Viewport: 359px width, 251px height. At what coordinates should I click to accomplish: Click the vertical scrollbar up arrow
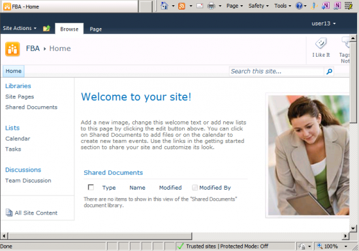coord(353,38)
